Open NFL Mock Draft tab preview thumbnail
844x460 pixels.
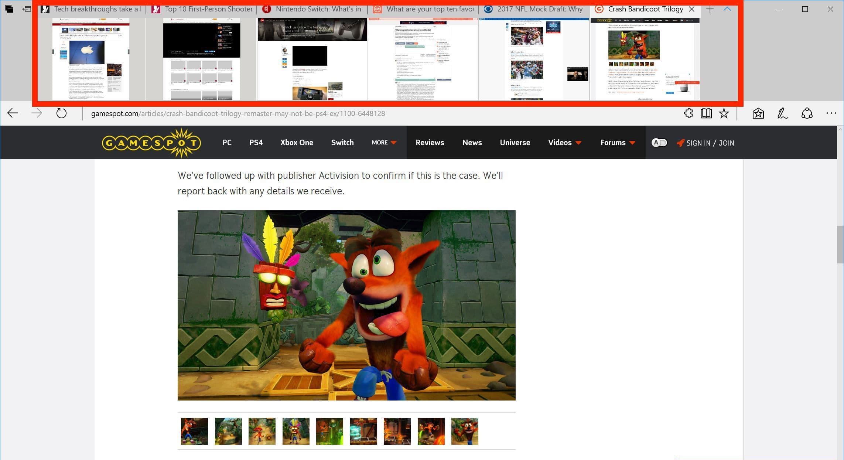(534, 59)
